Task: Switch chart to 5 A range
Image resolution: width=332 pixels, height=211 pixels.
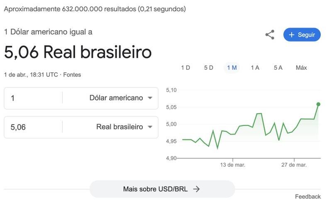Action: pos(278,68)
